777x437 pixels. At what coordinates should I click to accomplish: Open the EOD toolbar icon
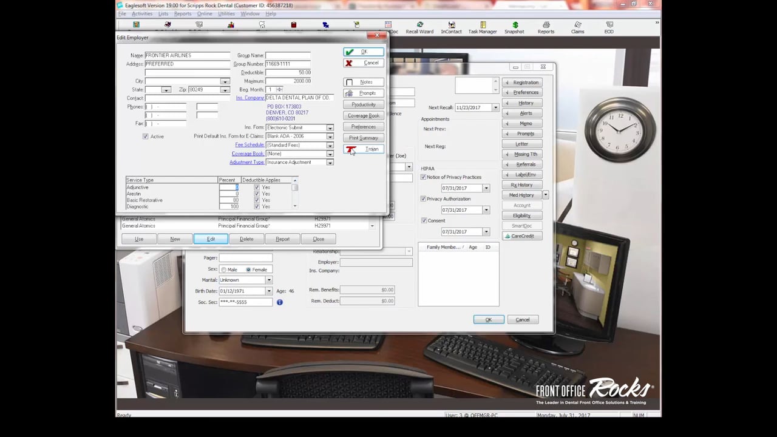pyautogui.click(x=608, y=28)
